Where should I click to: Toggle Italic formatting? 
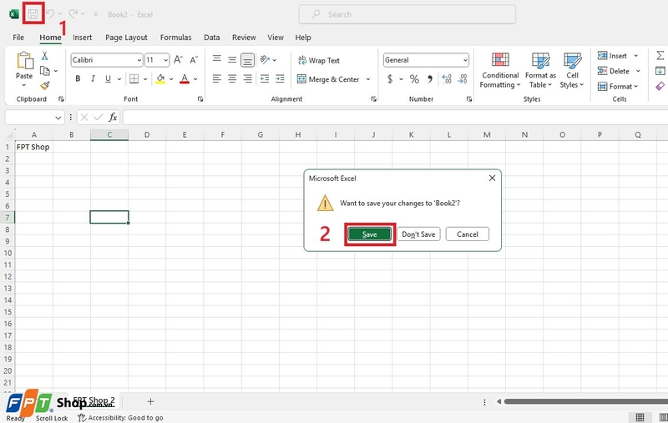[93, 78]
